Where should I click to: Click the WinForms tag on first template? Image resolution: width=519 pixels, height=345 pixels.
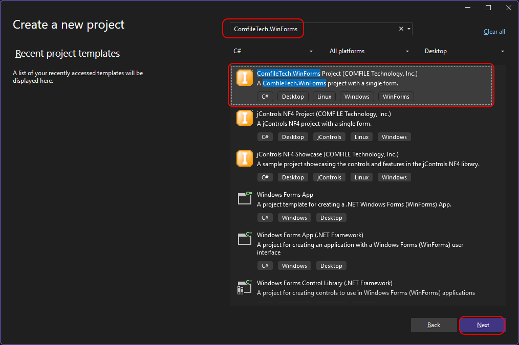396,97
